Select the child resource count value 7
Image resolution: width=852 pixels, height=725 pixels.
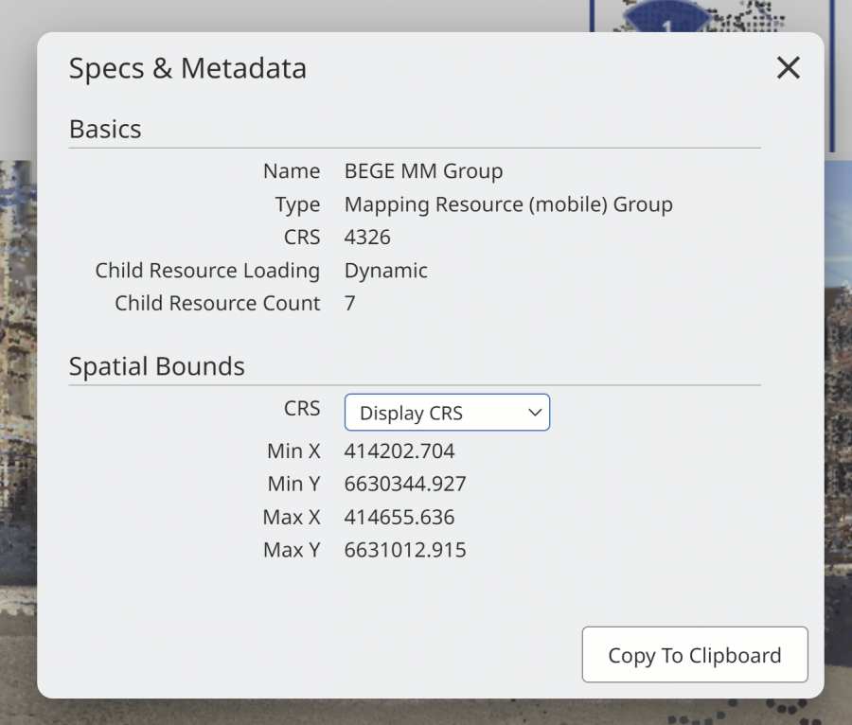tap(350, 303)
